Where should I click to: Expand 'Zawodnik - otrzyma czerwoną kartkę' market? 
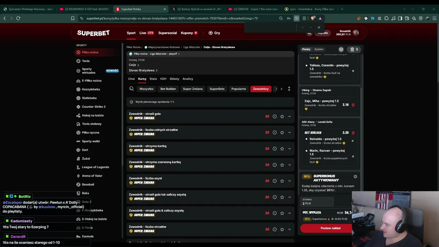coord(289,165)
